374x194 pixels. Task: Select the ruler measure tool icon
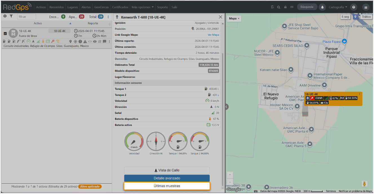point(292,7)
